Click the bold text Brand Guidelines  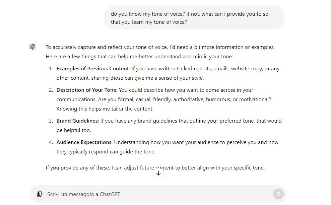[x=77, y=121]
